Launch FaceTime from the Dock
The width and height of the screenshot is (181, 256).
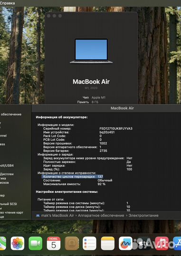click(35, 243)
